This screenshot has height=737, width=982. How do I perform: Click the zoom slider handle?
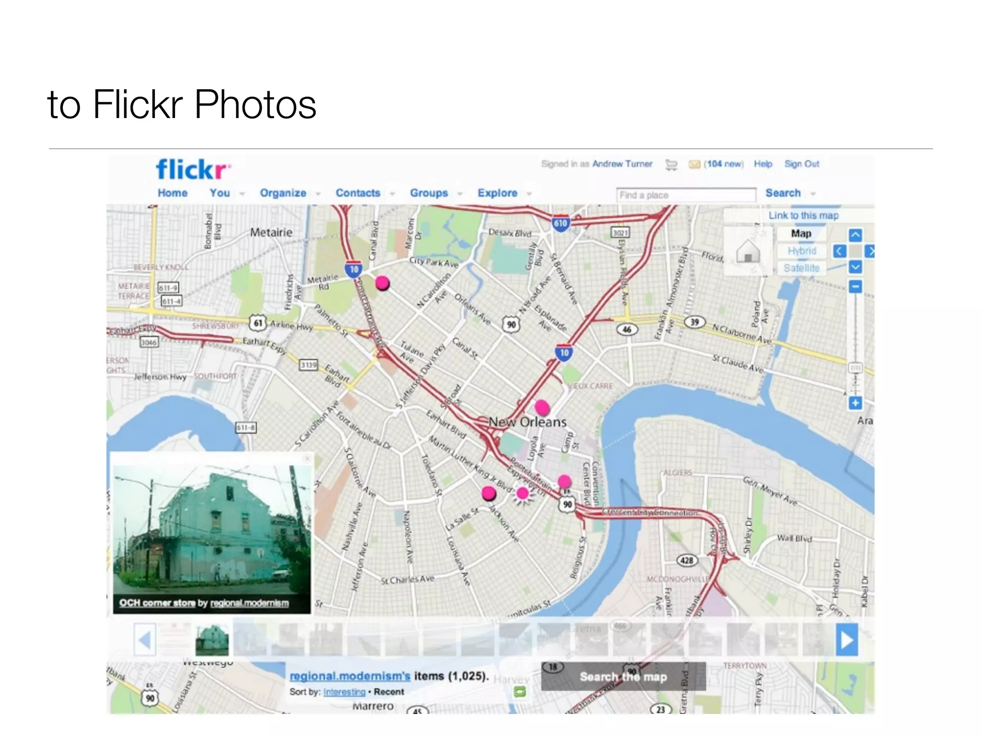click(855, 368)
